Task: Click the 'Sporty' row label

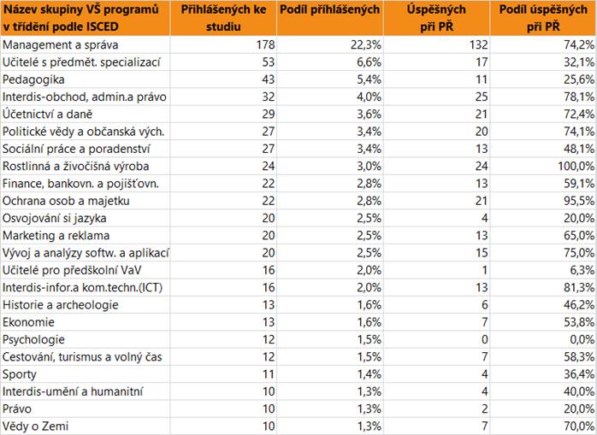Action: [21, 374]
